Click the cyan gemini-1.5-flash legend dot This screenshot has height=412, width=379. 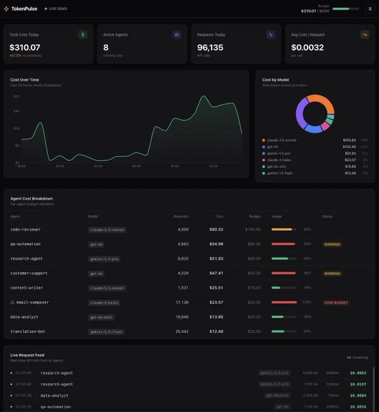(264, 173)
